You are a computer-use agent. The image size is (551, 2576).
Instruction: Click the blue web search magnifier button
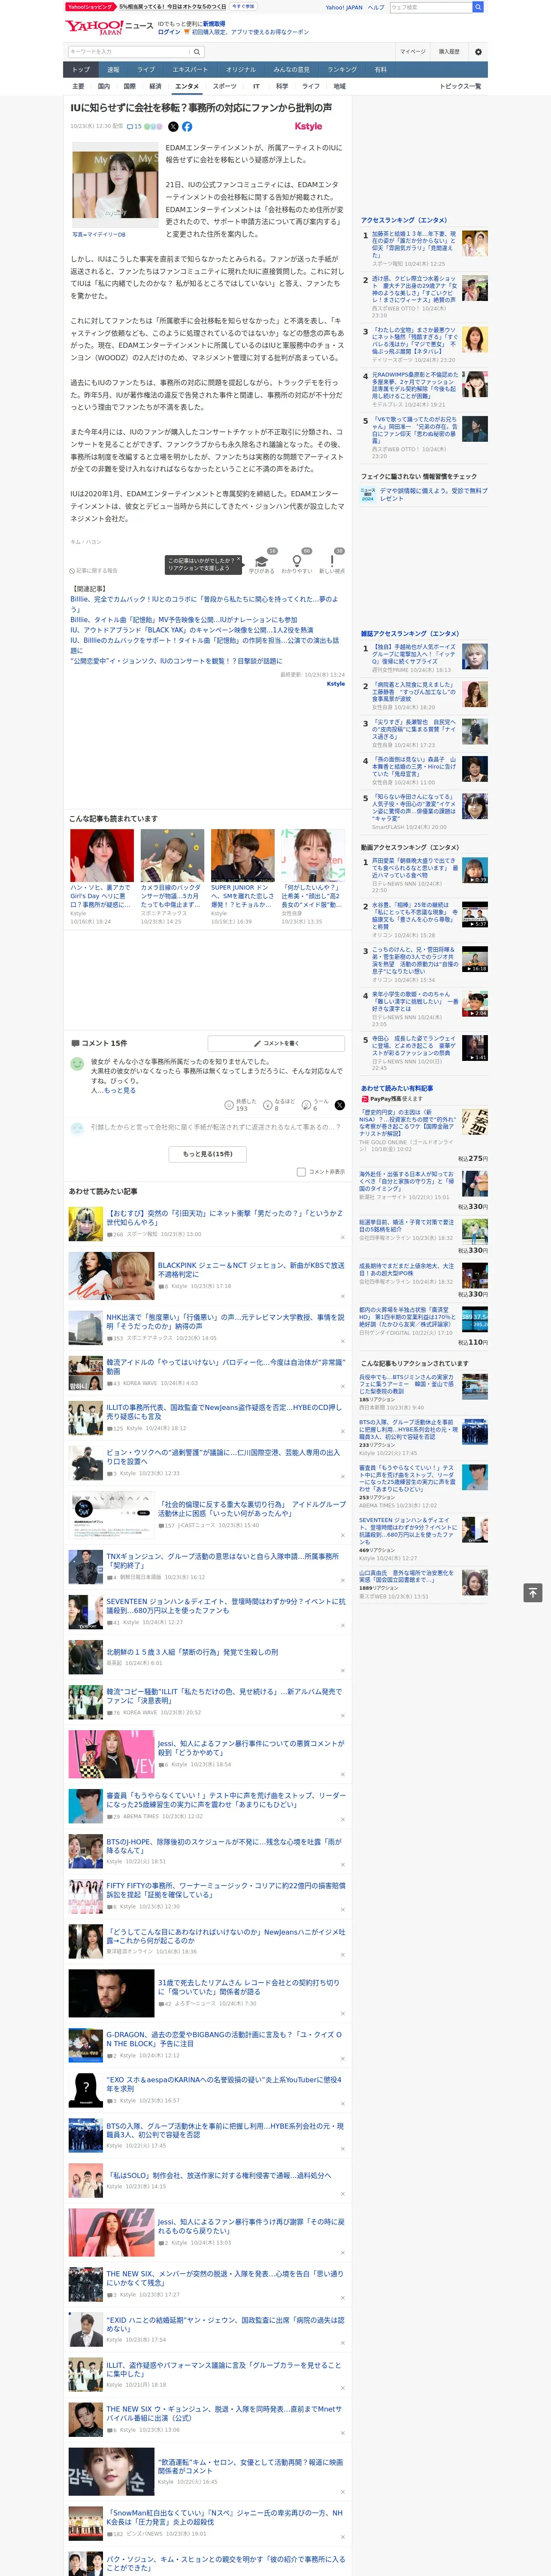(x=478, y=7)
